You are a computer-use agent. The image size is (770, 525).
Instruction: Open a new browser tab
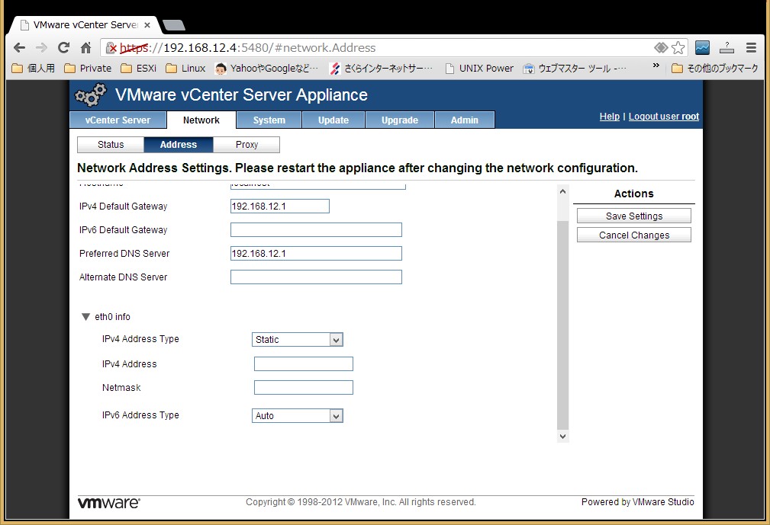(173, 25)
